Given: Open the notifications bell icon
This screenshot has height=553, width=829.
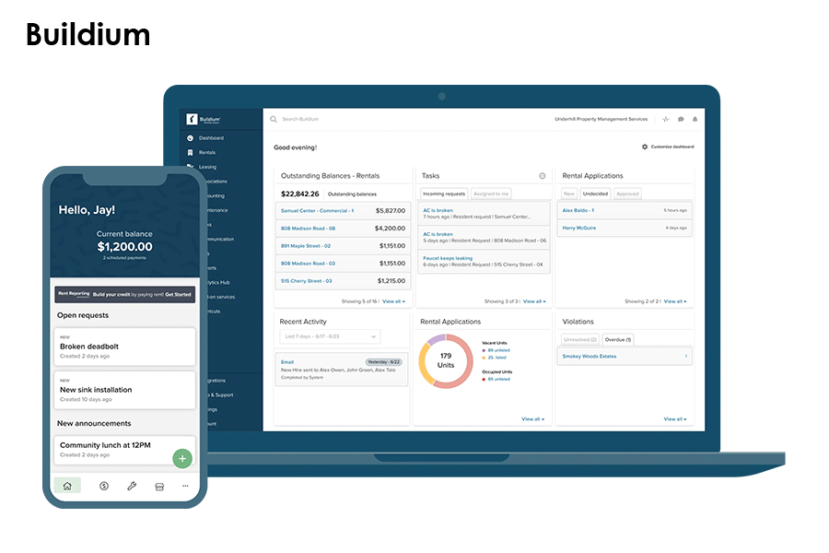Looking at the screenshot, I should [x=695, y=119].
